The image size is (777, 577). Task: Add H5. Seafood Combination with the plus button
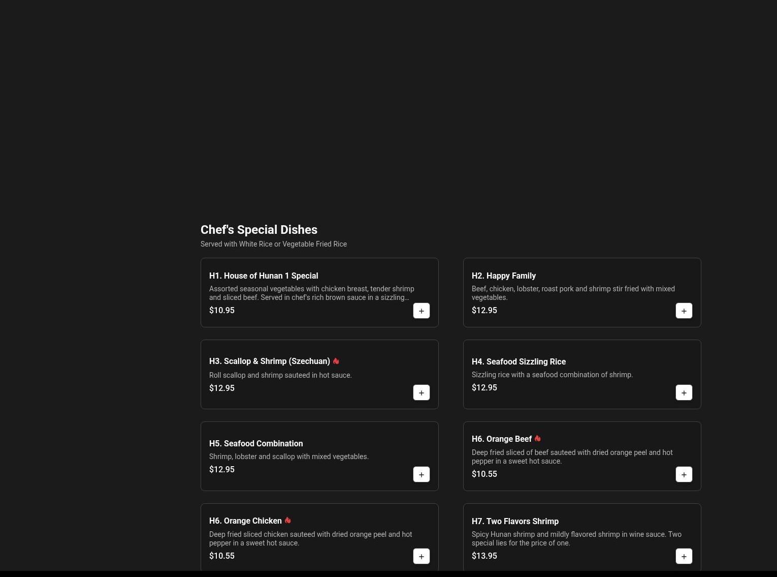[x=421, y=474]
